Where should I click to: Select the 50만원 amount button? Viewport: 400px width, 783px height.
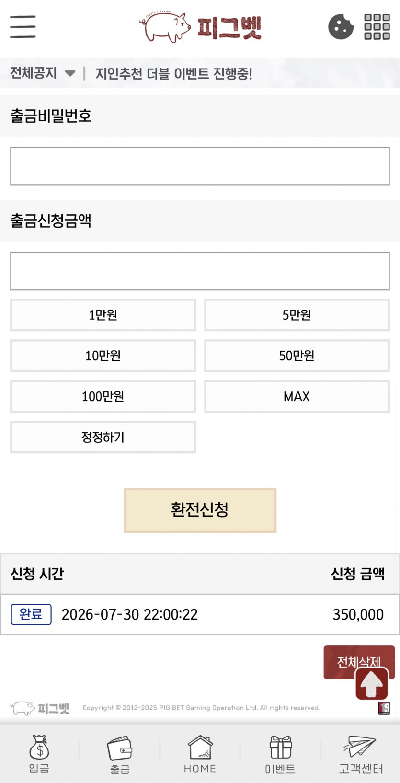pos(297,356)
